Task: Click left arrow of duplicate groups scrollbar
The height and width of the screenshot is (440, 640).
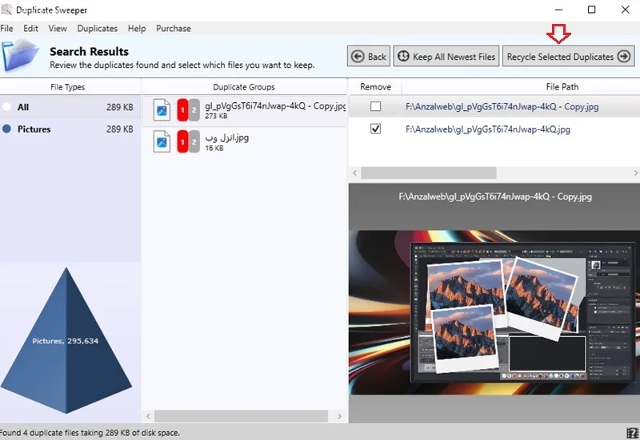Action: click(148, 416)
